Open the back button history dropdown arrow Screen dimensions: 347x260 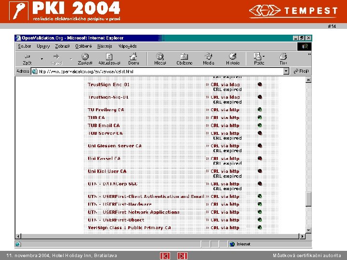(41, 59)
